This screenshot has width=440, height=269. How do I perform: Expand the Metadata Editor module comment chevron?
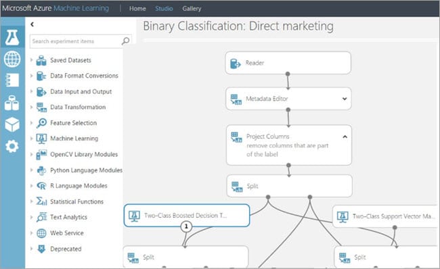pos(345,99)
